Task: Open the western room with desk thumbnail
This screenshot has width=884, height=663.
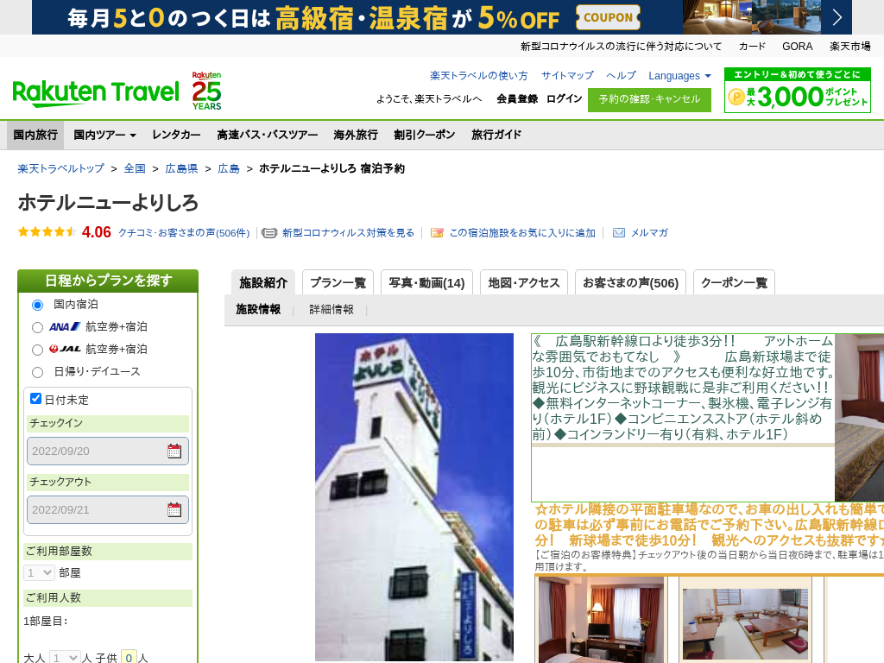Action: coord(601,620)
